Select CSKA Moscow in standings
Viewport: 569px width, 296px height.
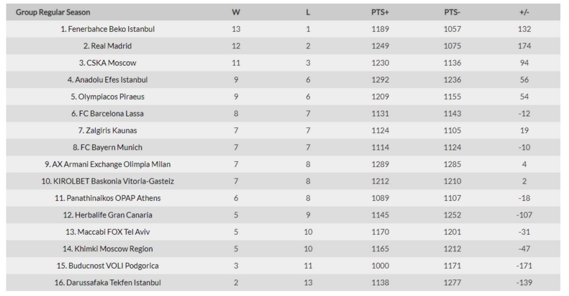tap(108, 63)
